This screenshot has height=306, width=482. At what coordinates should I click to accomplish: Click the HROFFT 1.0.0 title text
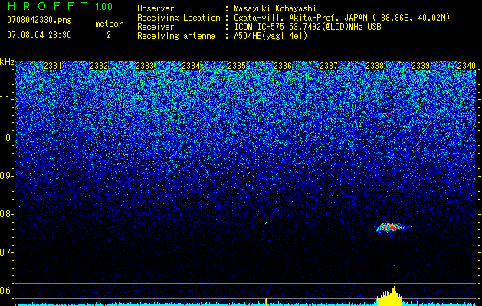click(x=61, y=6)
